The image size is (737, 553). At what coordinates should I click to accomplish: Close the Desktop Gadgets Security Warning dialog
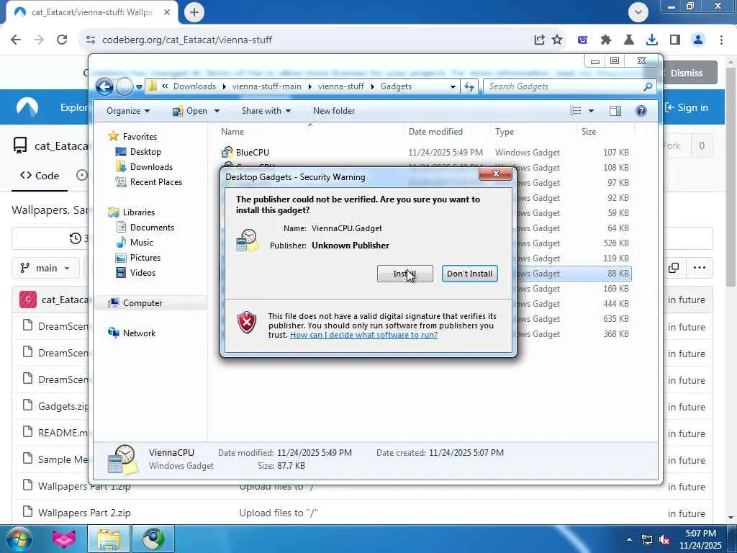pyautogui.click(x=495, y=174)
